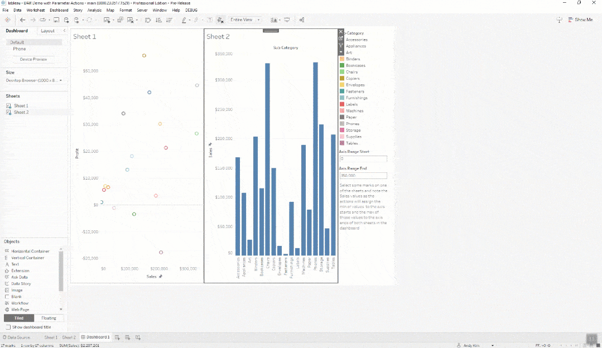602x348 pixels.
Task: Open the Analysis menu
Action: [x=94, y=10]
